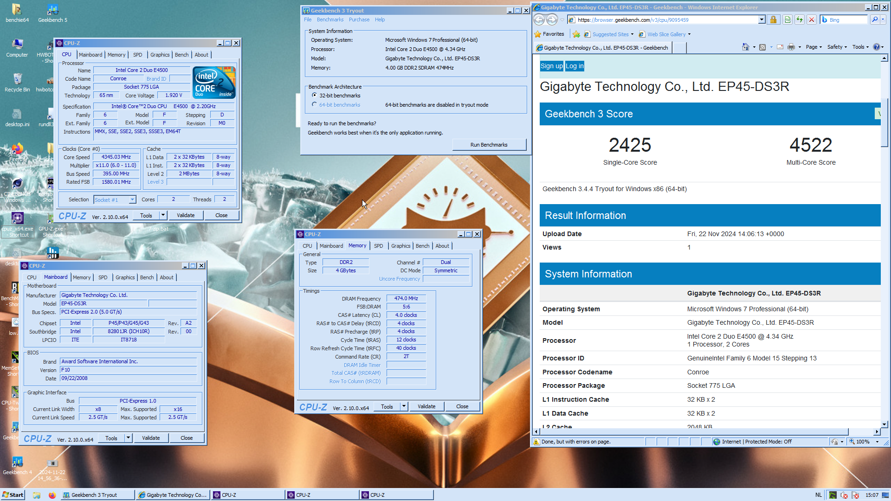Click the Sign up link on Geekbench page

[551, 66]
